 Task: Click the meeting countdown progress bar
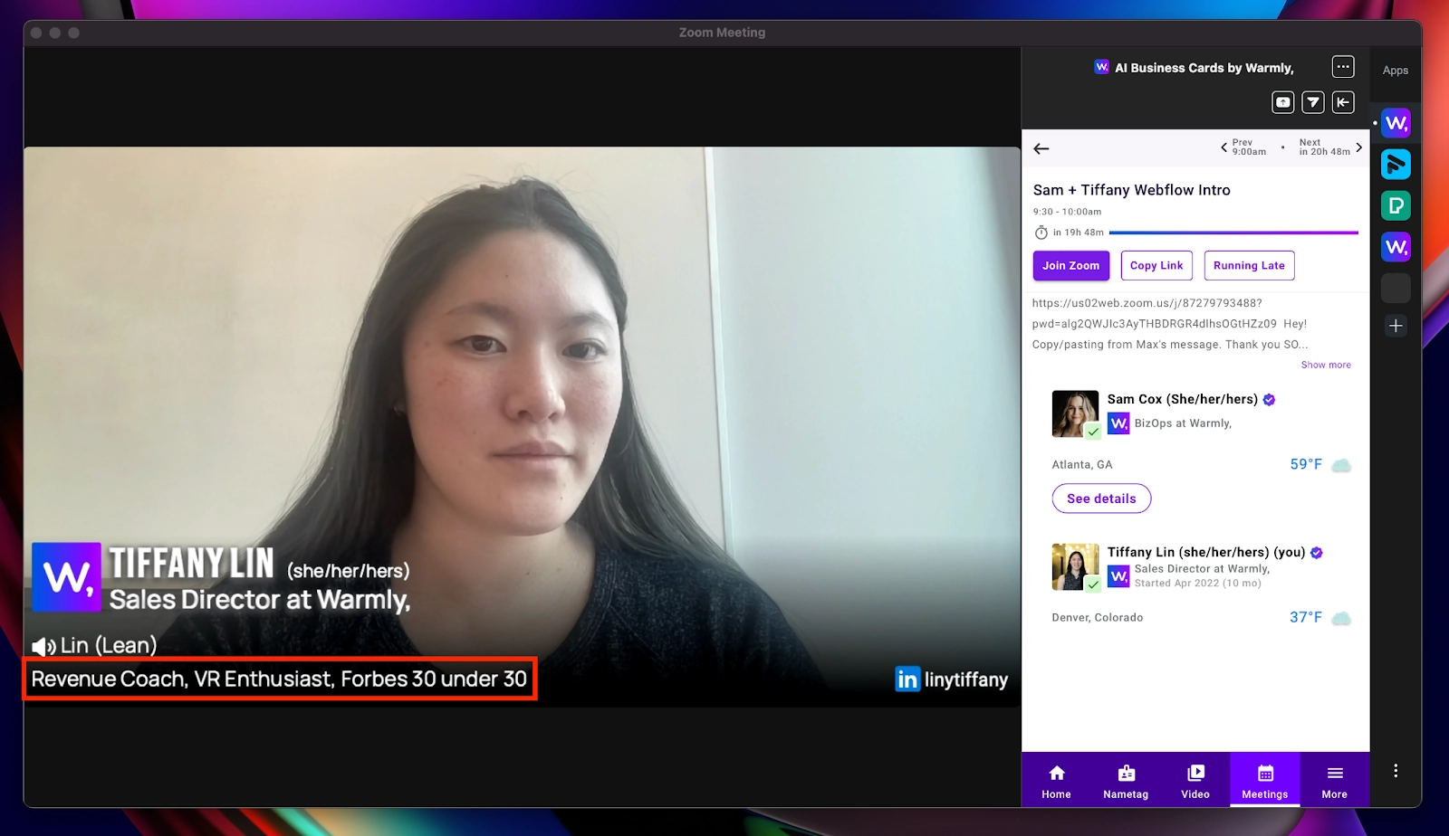tap(1233, 233)
